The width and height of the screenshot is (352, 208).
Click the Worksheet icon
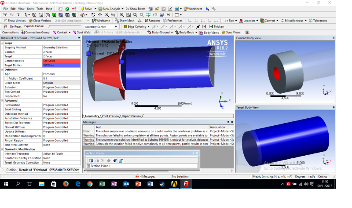[186, 9]
